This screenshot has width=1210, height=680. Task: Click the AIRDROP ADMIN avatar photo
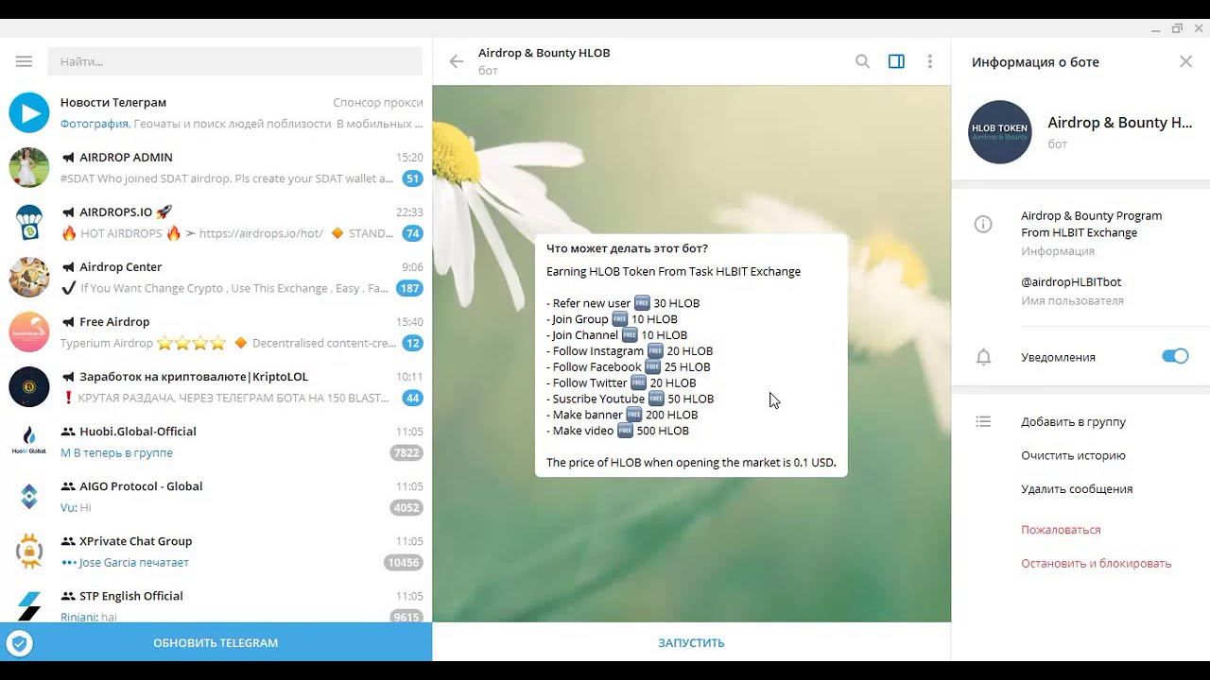click(x=29, y=167)
